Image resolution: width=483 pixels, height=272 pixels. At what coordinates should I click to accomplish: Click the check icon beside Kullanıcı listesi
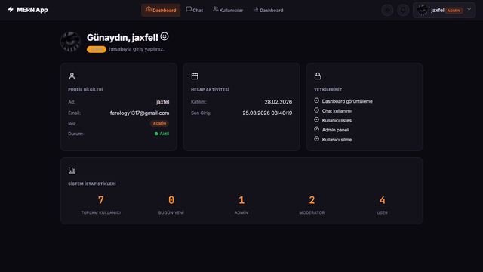317,119
